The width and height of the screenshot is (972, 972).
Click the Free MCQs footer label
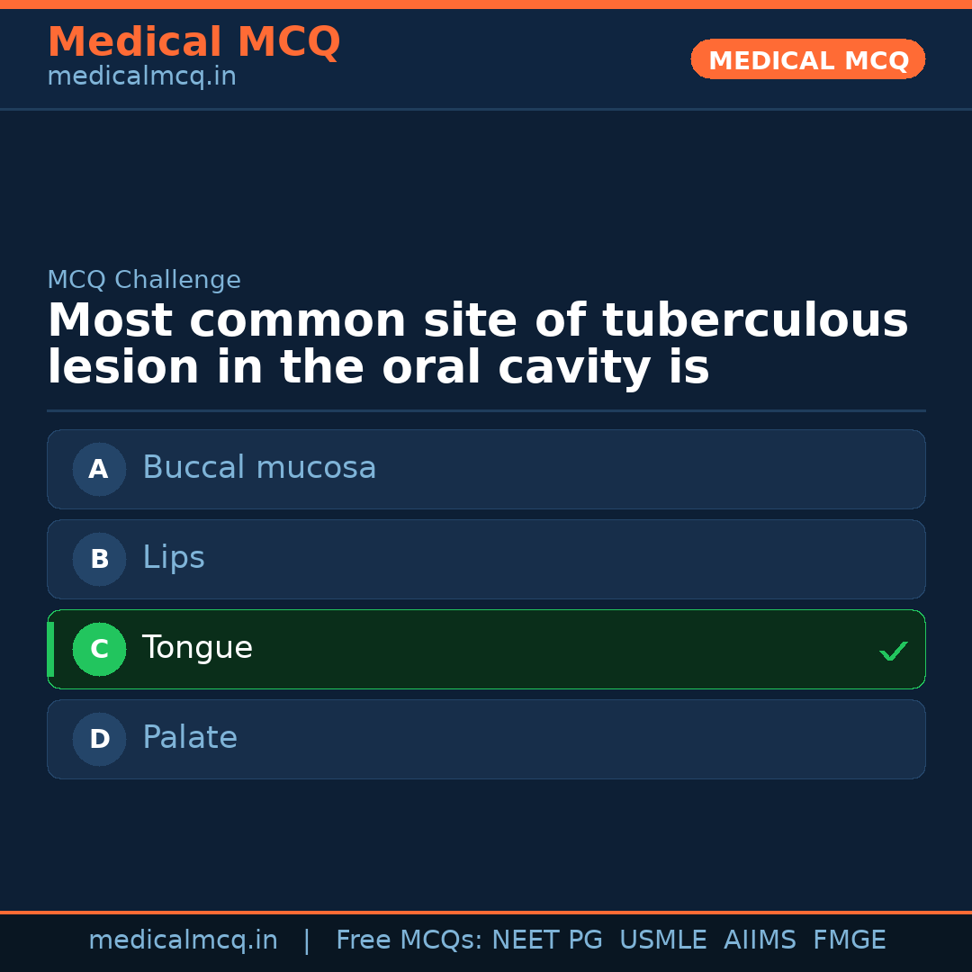pos(409,940)
